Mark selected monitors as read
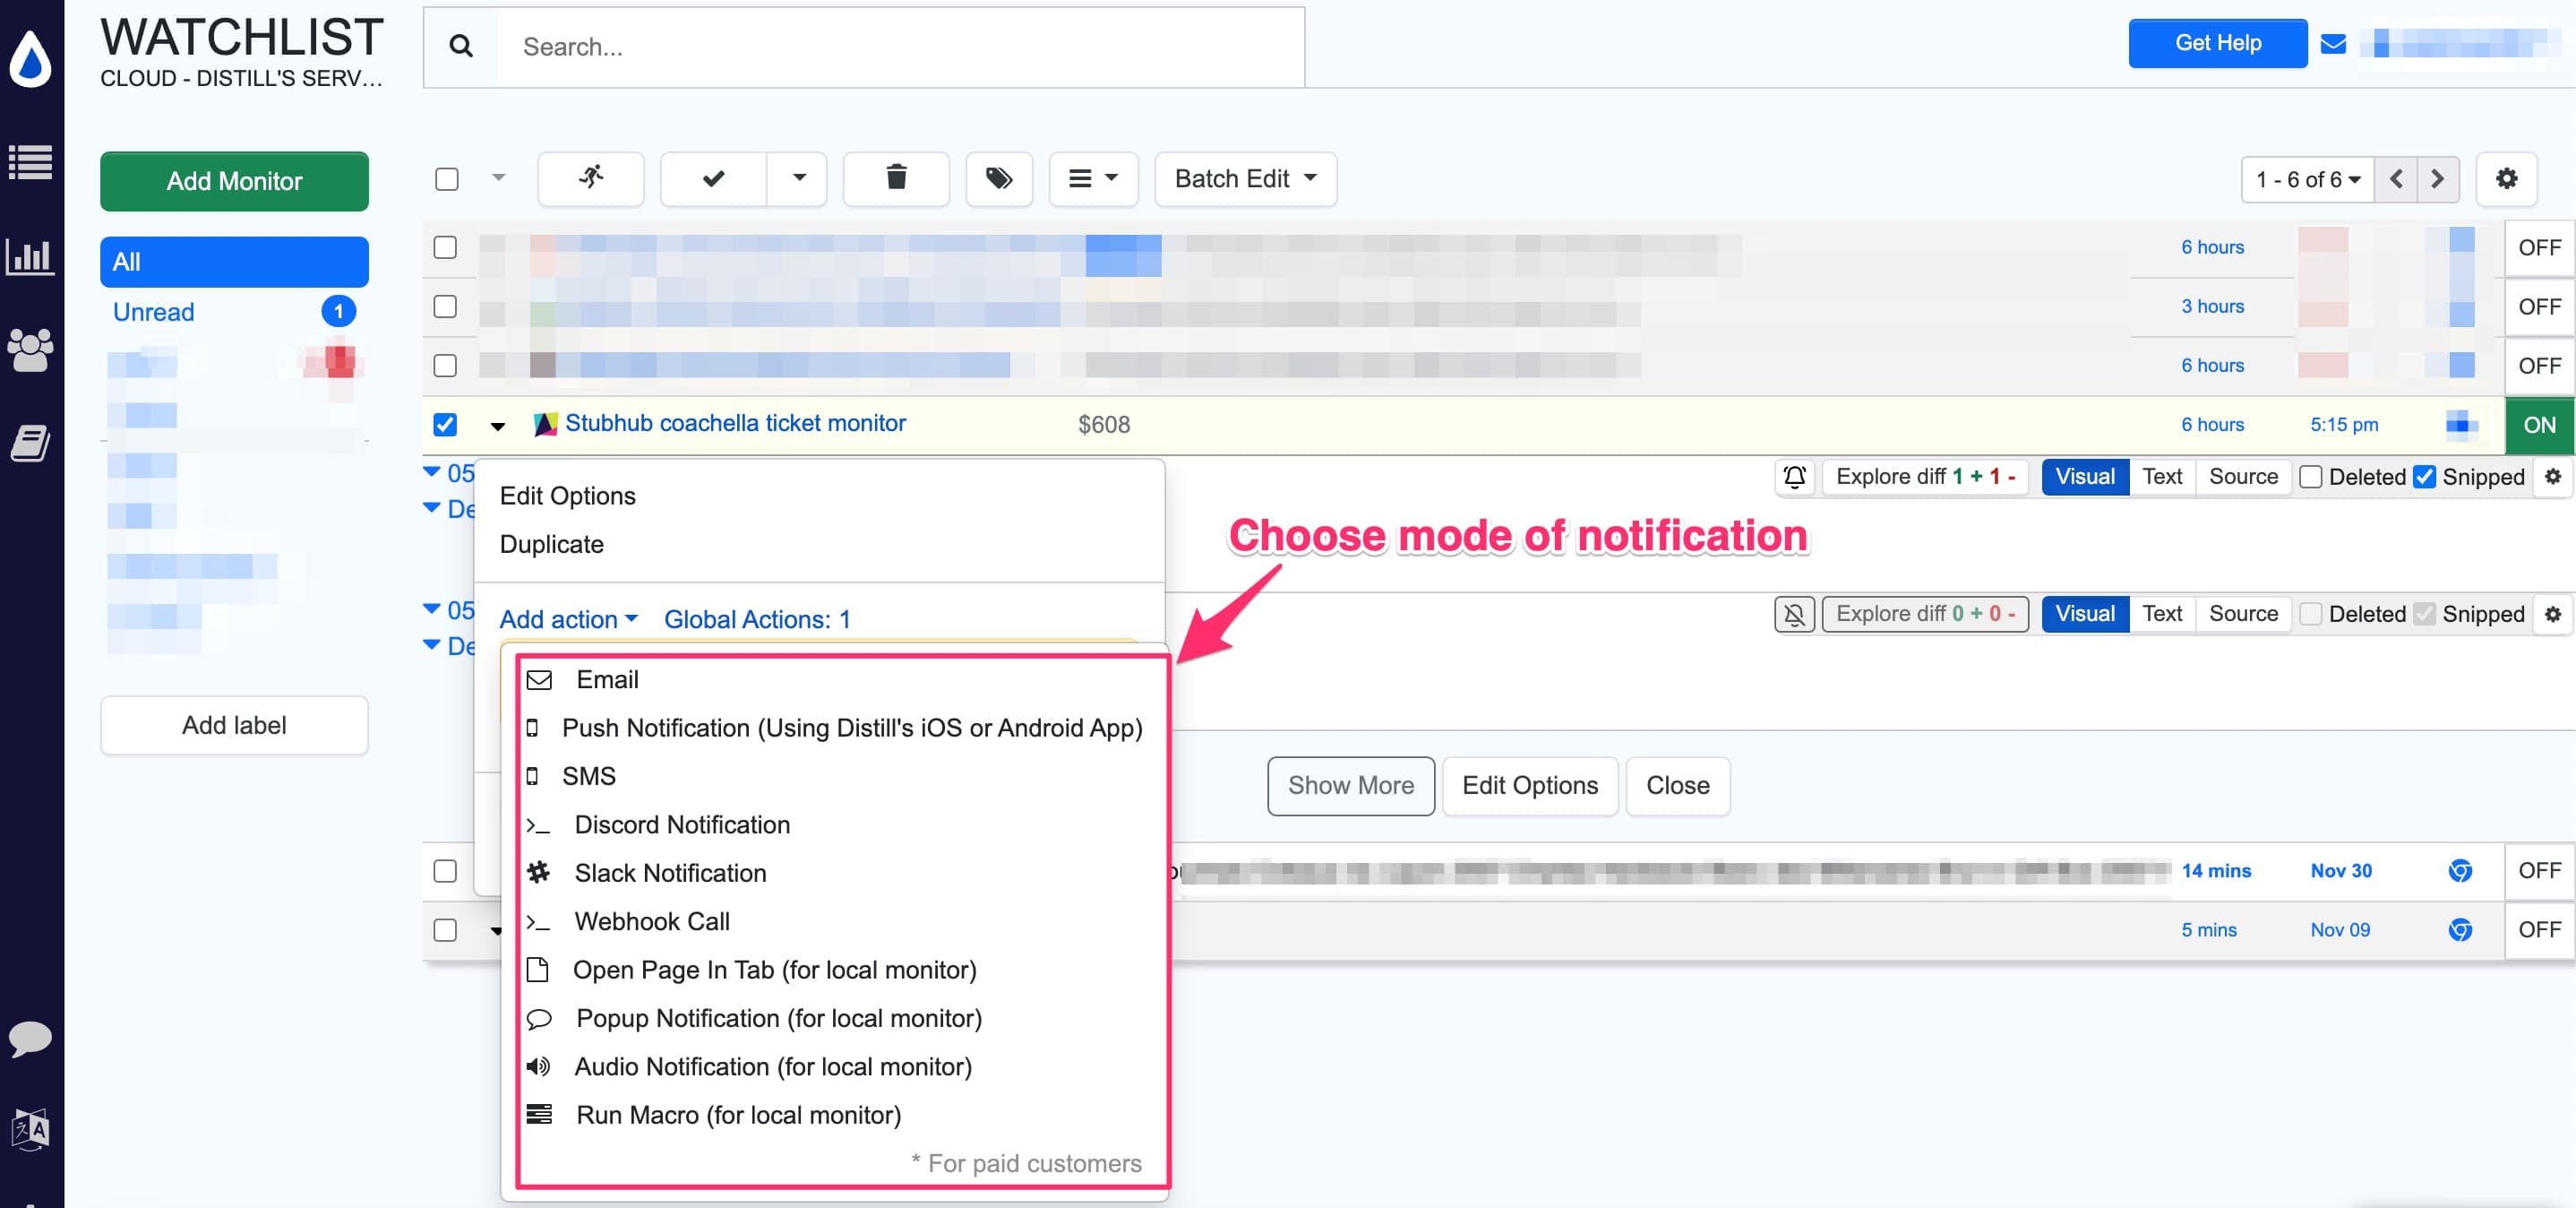2576x1208 pixels. pos(712,179)
